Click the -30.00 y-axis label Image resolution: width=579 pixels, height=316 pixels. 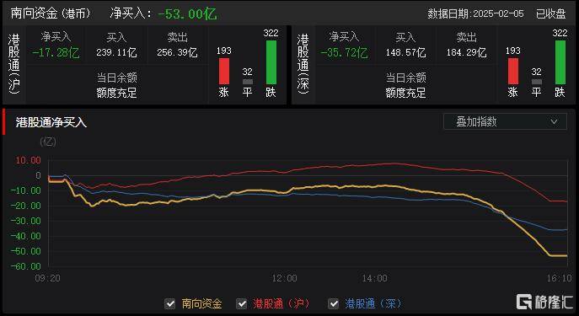25,221
